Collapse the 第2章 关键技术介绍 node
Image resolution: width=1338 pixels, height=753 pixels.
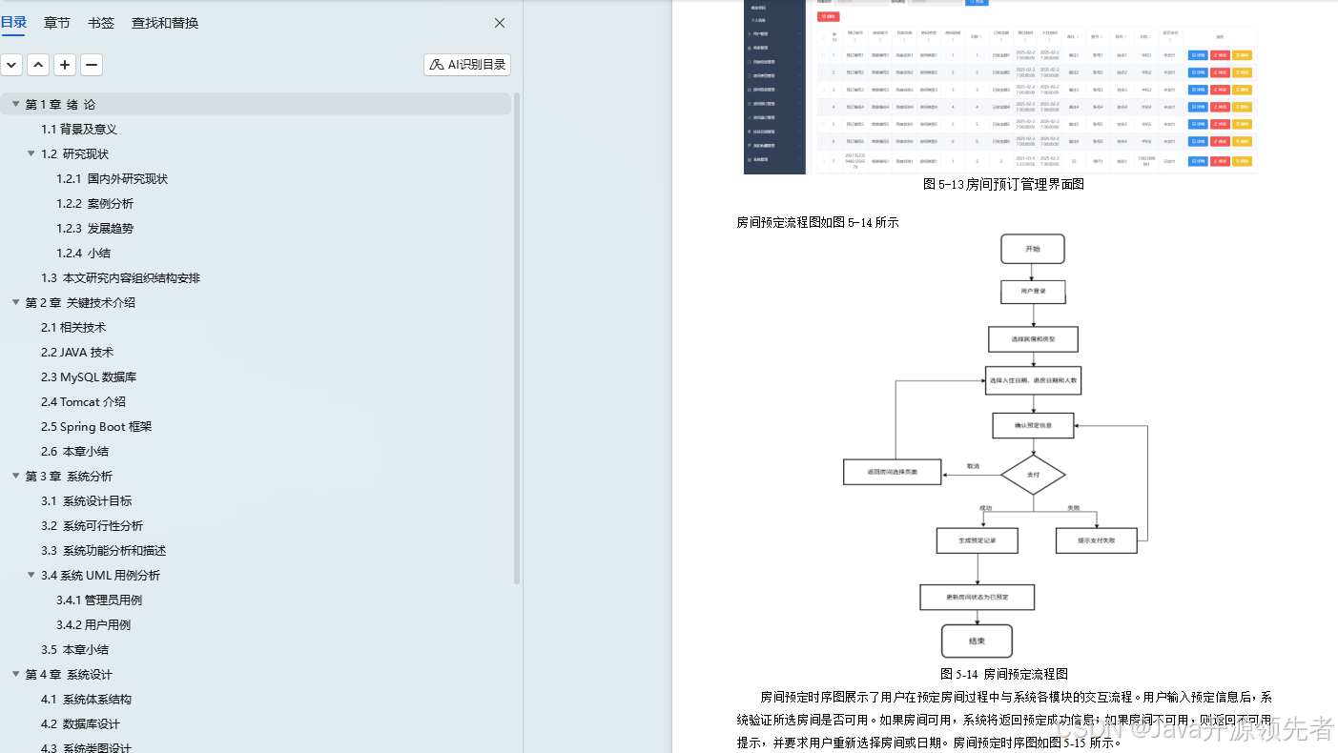click(15, 302)
